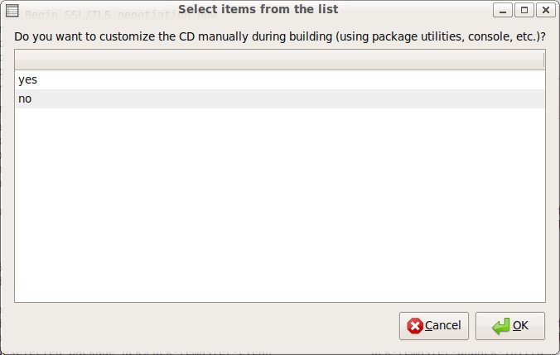Minimize the dialog window
560x355 pixels.
(503, 10)
